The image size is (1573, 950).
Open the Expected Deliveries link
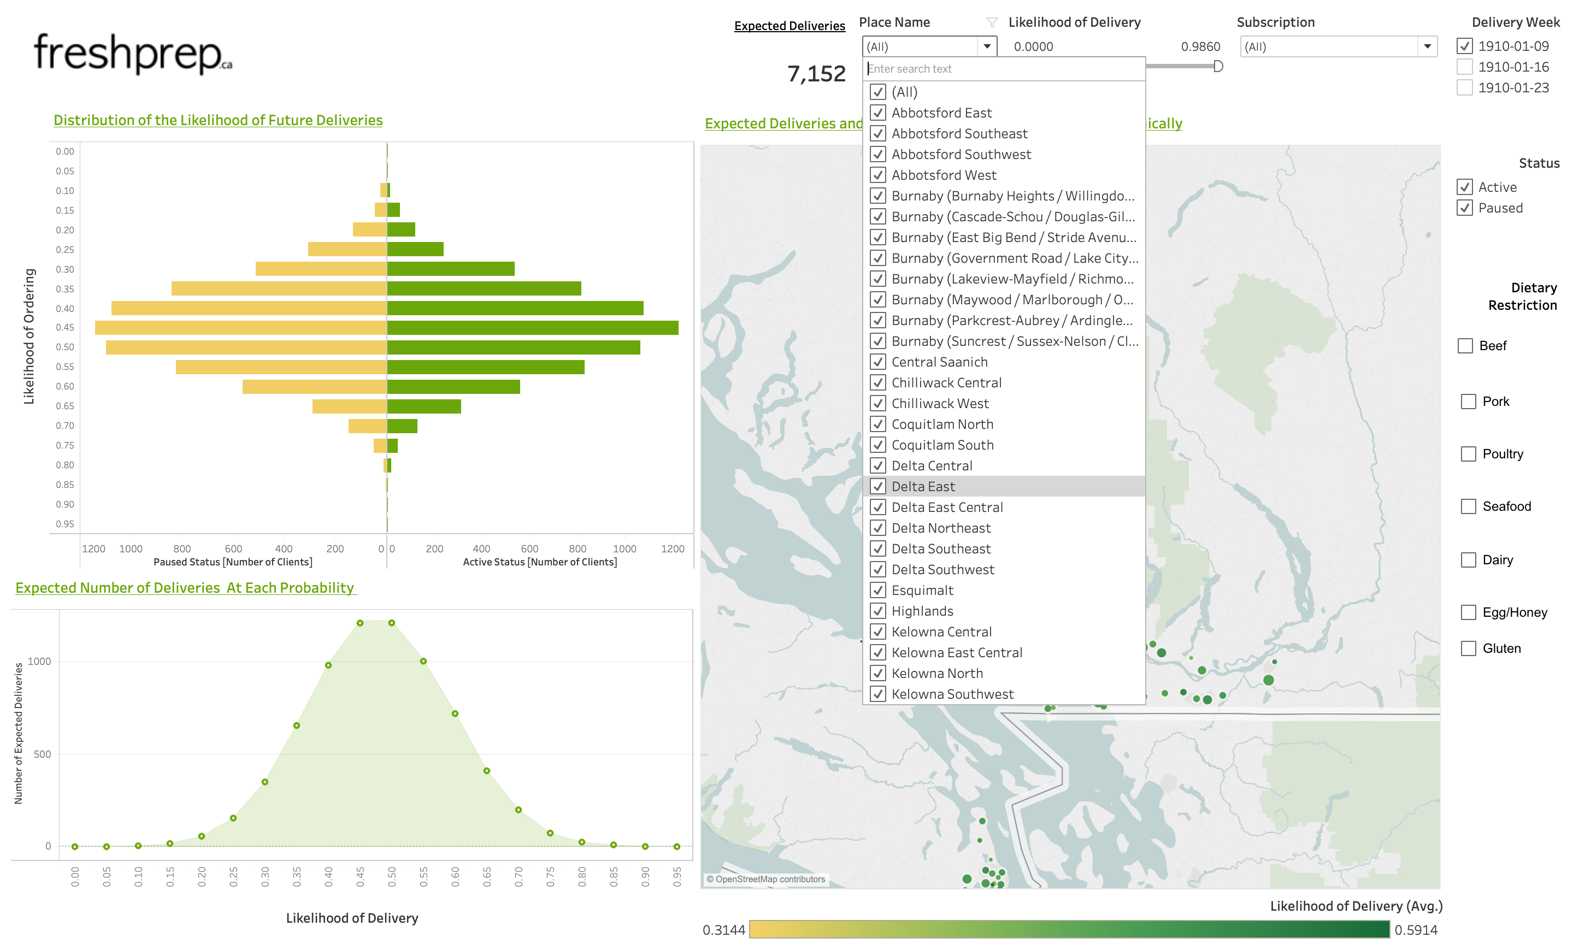[x=790, y=26]
